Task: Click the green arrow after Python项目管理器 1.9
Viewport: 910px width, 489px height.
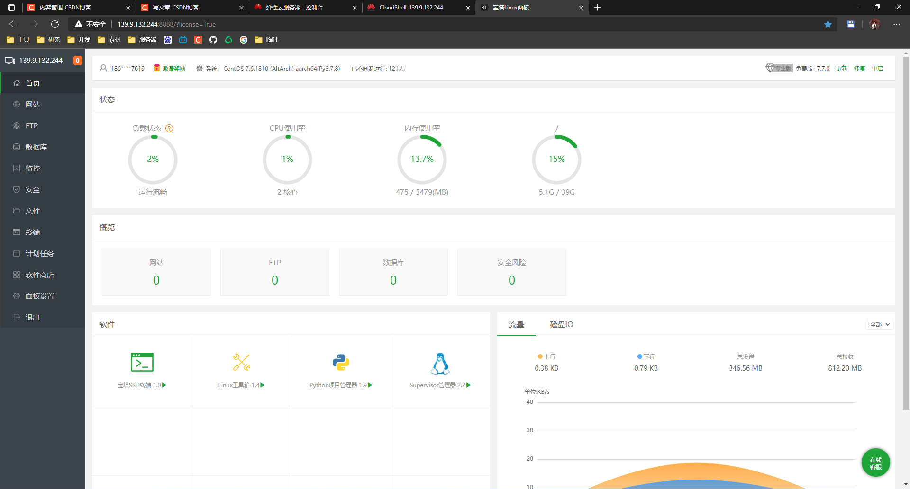Action: pos(370,385)
